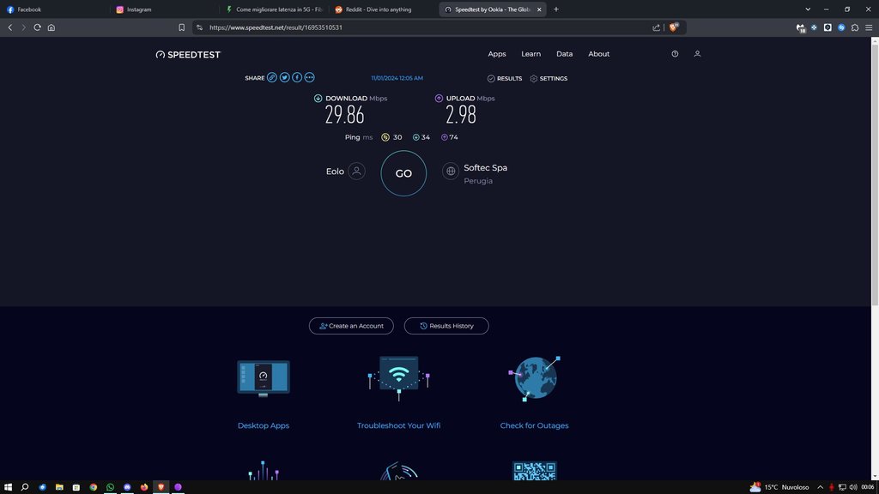Open WhatsApp from the Windows taskbar
879x494 pixels.
111,487
